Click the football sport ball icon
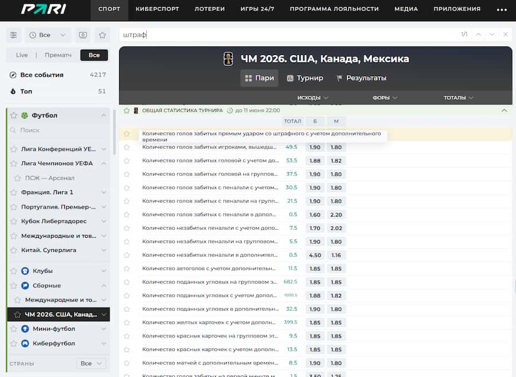The image size is (516, 377). tap(25, 116)
